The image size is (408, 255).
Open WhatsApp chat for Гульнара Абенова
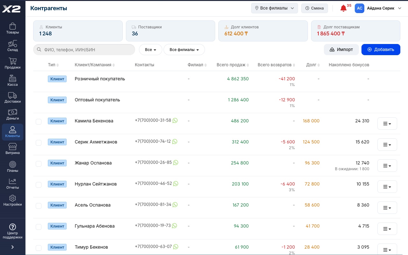click(174, 226)
